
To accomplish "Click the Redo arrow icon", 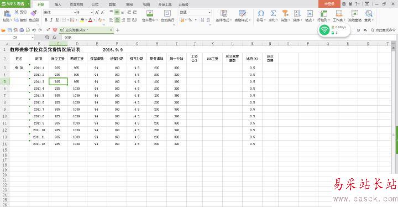I will (x=40, y=30).
